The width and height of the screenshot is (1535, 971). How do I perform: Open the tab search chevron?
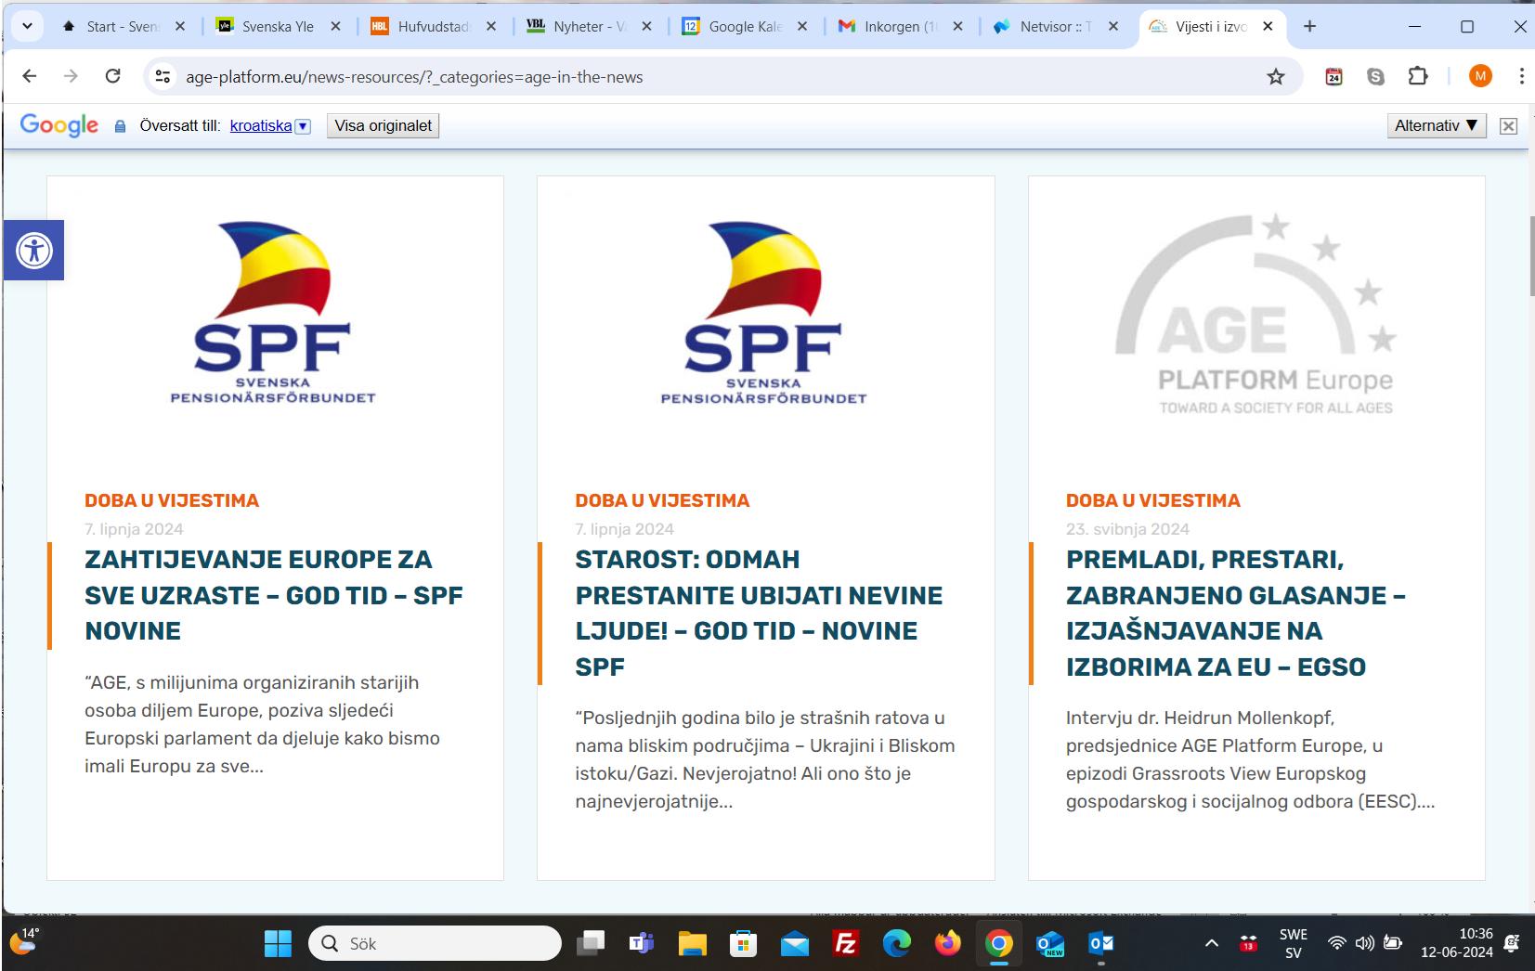tap(26, 26)
